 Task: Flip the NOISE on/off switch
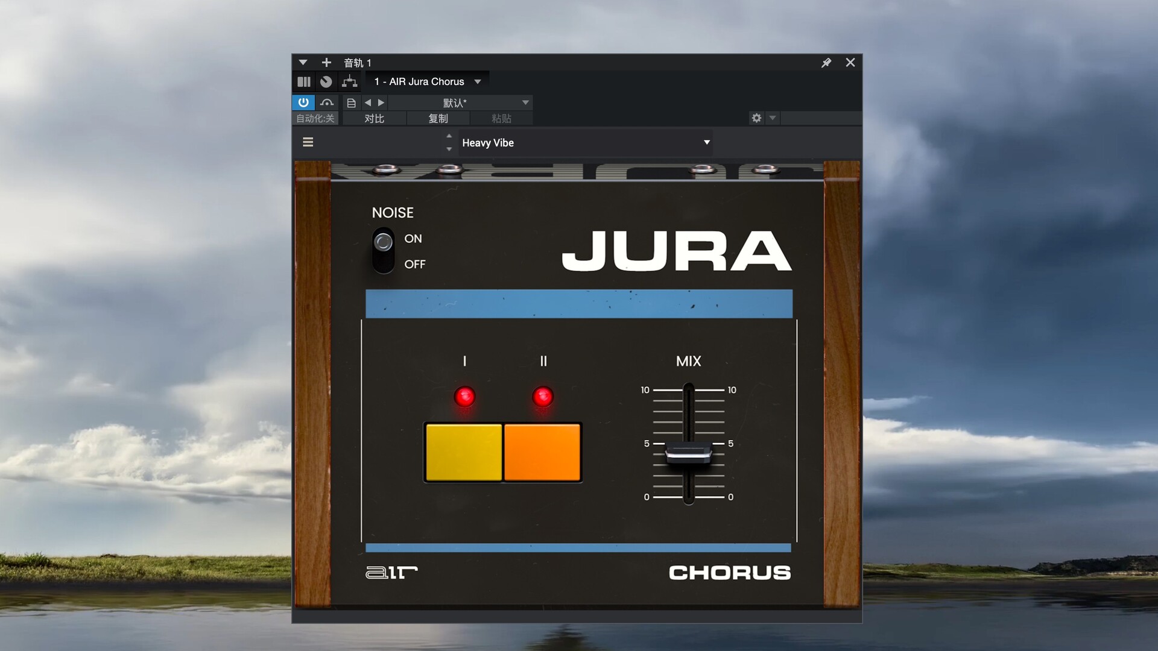coord(383,250)
